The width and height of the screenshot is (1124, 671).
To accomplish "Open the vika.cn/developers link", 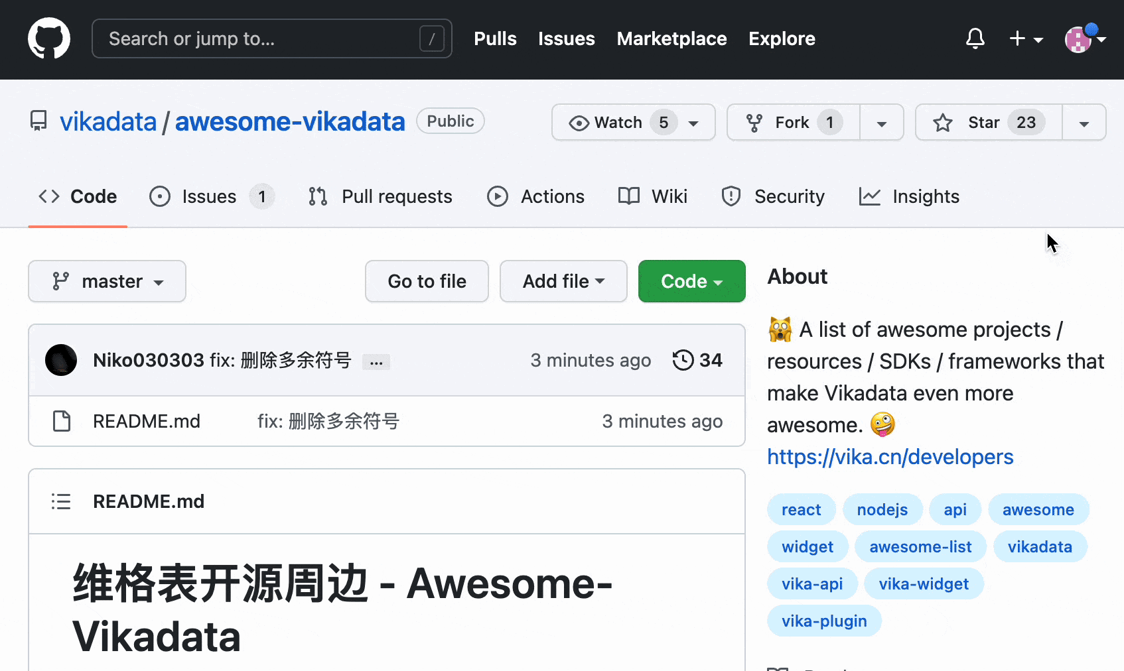I will coord(890,457).
